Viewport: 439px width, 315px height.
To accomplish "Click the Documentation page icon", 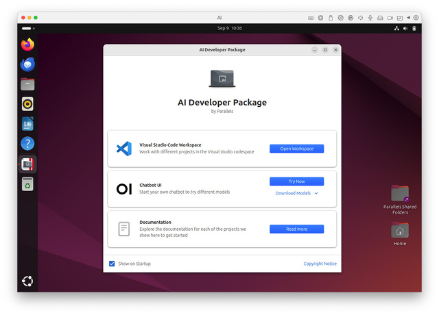I will tap(123, 229).
